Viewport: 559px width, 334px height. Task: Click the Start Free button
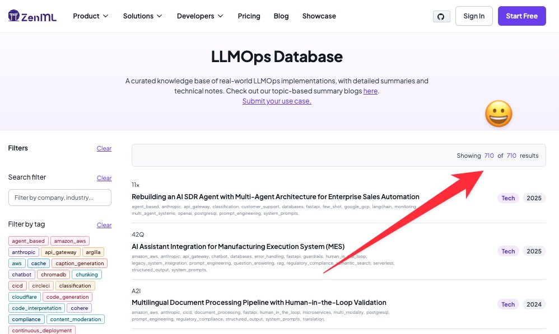pyautogui.click(x=521, y=16)
